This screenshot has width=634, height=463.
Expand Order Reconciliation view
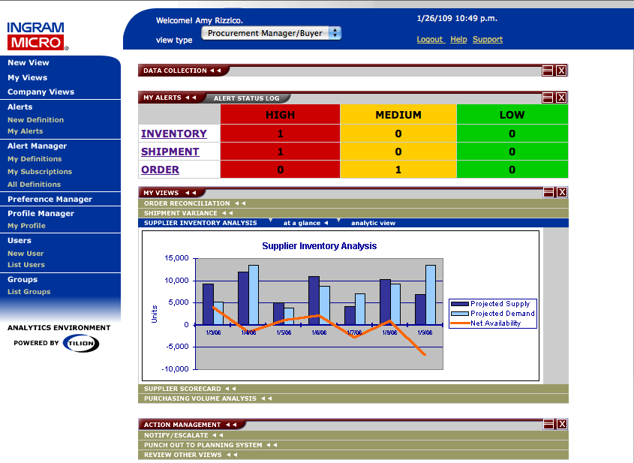(x=353, y=203)
